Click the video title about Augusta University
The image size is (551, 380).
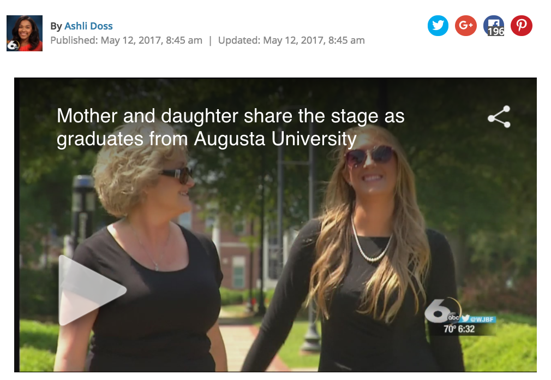tap(231, 127)
